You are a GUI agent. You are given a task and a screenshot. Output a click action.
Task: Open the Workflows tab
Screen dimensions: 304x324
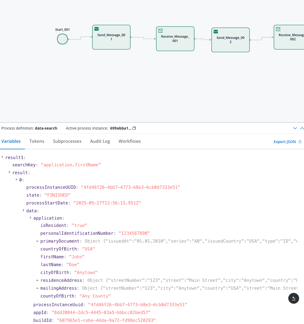tap(130, 141)
